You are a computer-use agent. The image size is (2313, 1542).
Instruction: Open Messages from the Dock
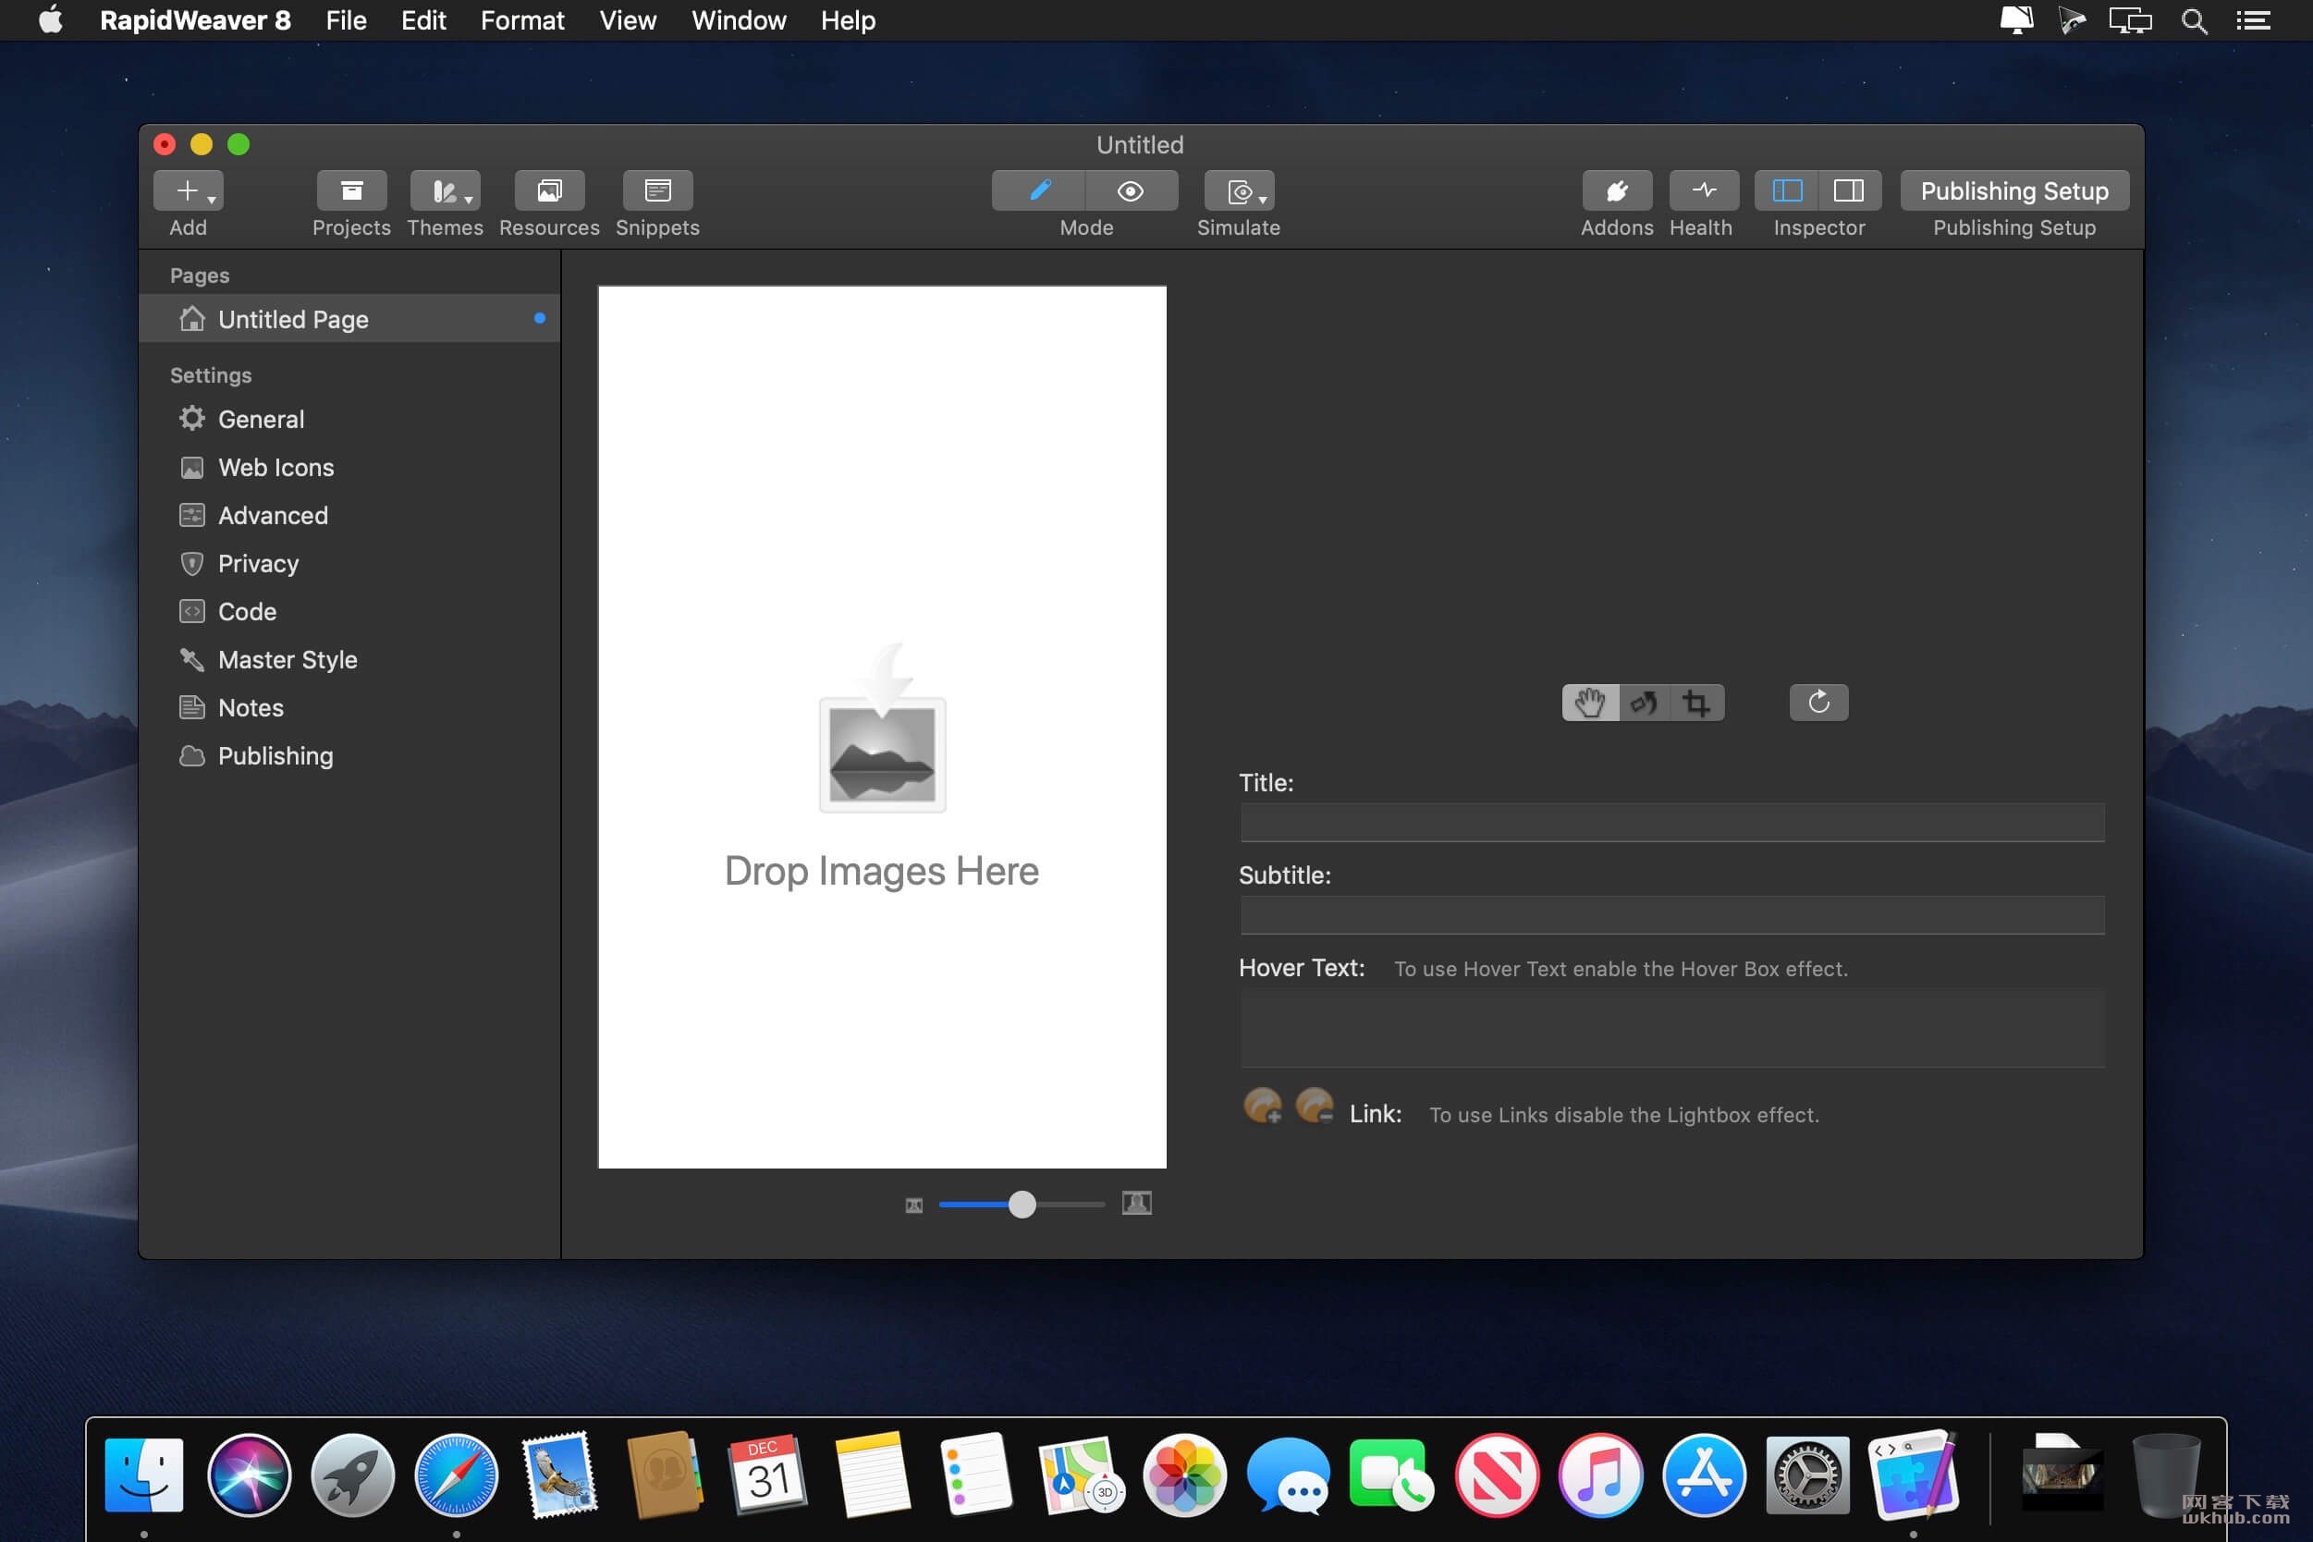[x=1289, y=1475]
